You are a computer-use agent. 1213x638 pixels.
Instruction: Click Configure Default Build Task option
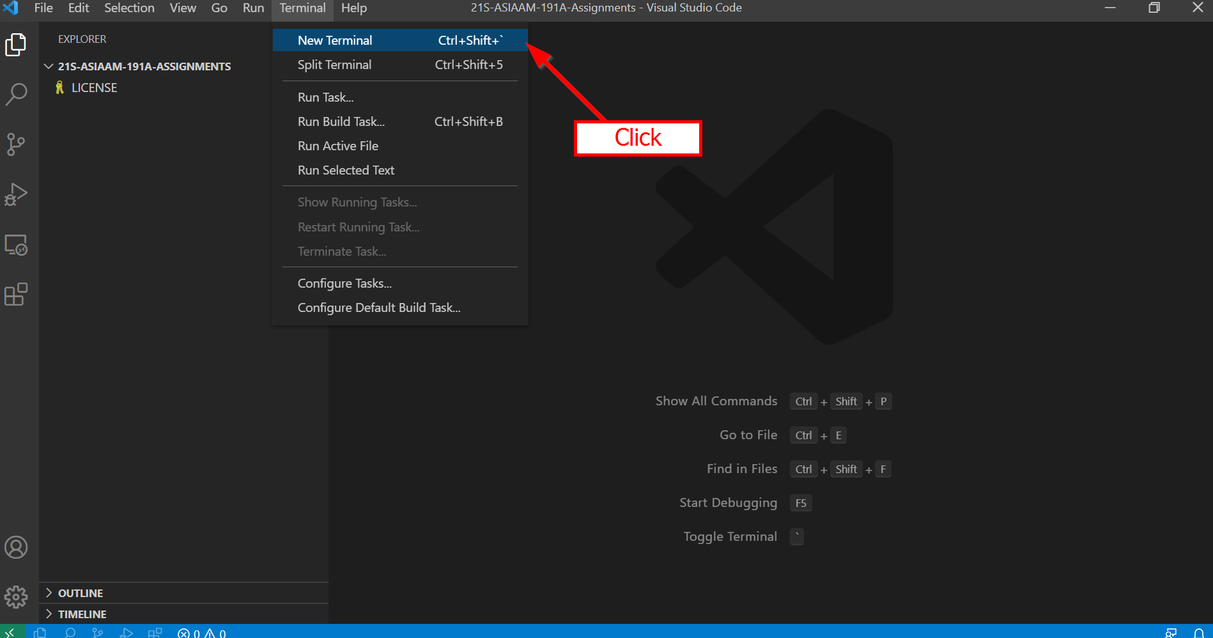378,307
